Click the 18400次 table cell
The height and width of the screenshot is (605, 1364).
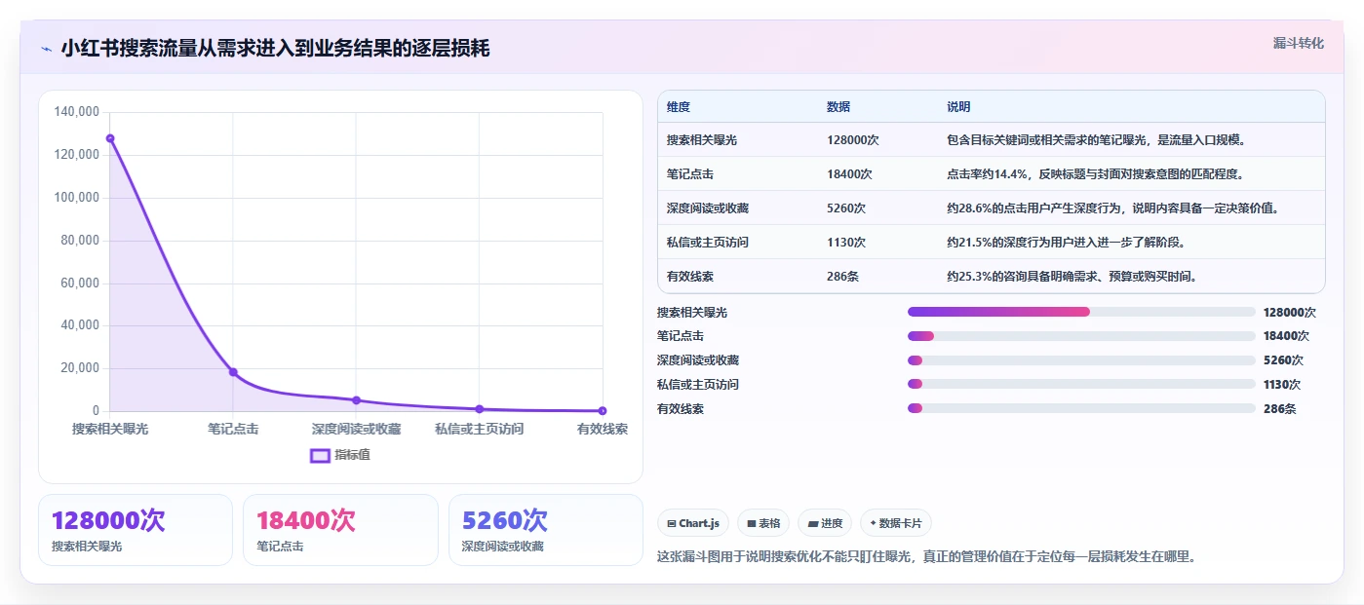pyautogui.click(x=849, y=174)
